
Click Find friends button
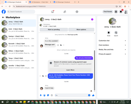tap(108, 12)
